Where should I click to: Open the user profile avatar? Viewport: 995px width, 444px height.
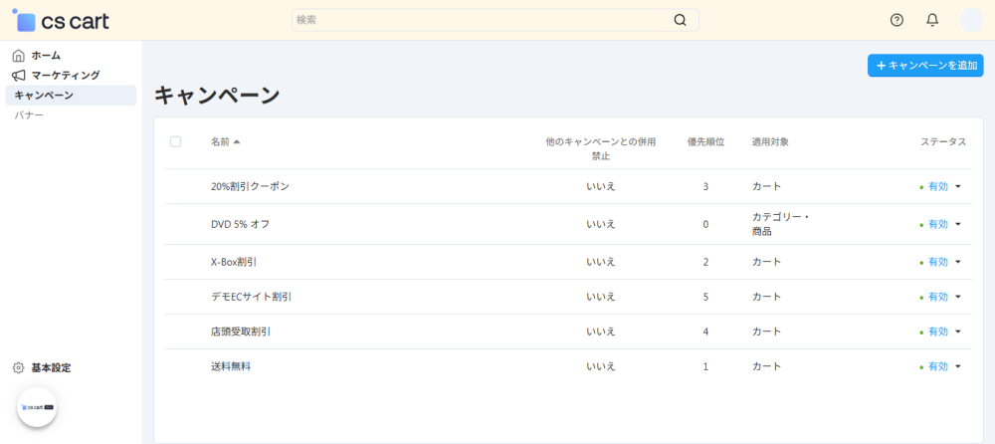tap(970, 20)
